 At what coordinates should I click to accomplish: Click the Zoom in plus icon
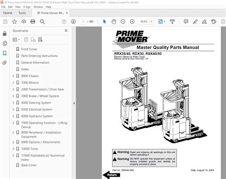pyautogui.click(x=132, y=21)
